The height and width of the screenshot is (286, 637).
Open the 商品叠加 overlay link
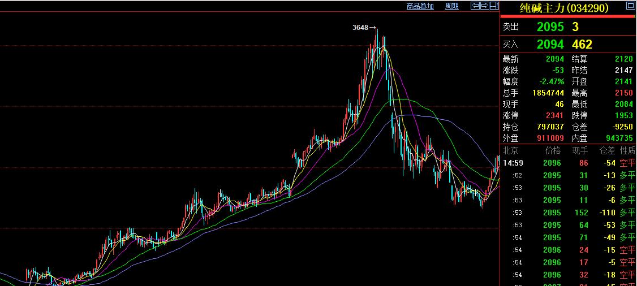pyautogui.click(x=420, y=6)
